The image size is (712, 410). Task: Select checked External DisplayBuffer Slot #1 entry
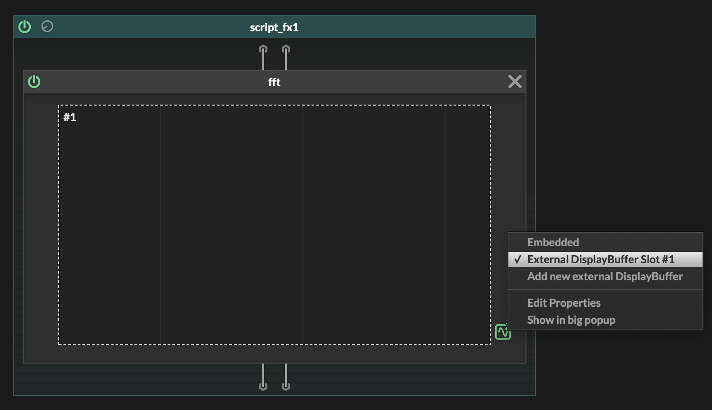pyautogui.click(x=600, y=259)
